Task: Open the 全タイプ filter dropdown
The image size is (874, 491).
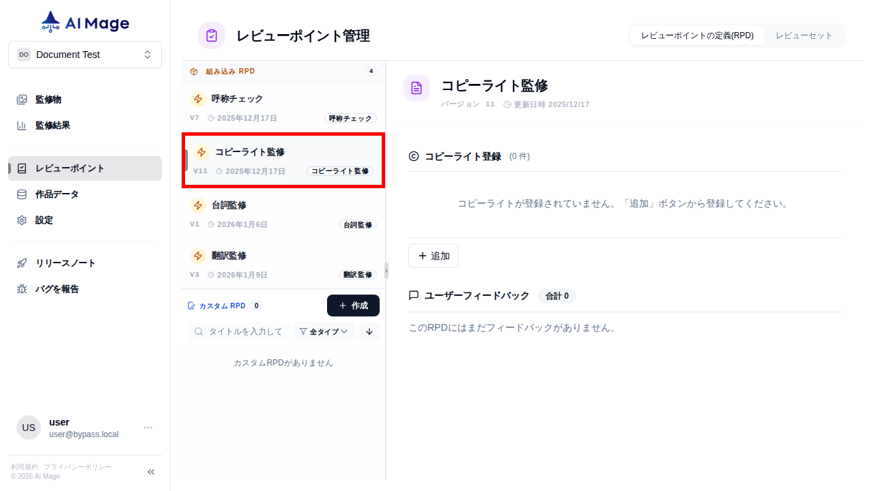Action: (x=324, y=331)
